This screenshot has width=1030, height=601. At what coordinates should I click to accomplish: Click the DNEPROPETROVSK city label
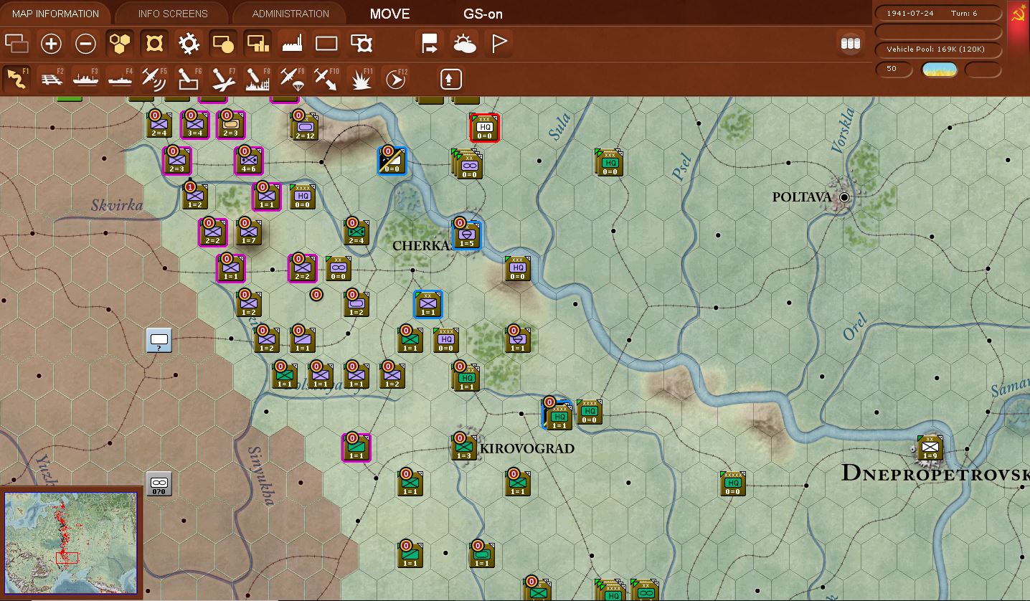(935, 473)
